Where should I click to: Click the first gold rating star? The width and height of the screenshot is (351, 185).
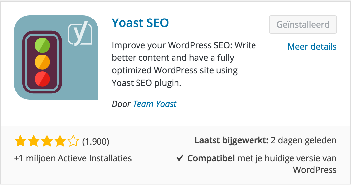(x=20, y=141)
